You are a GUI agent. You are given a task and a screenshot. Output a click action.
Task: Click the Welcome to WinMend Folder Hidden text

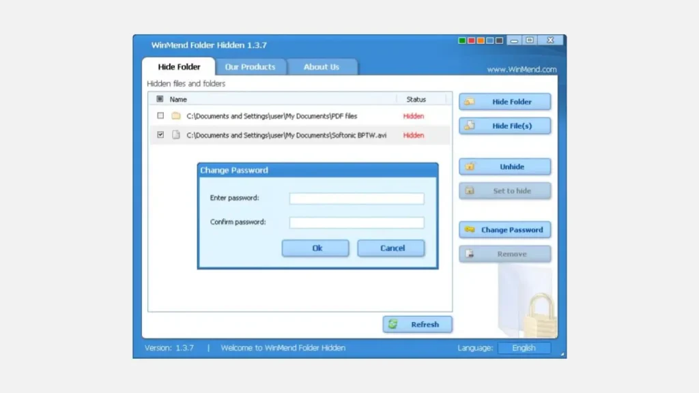[283, 348]
